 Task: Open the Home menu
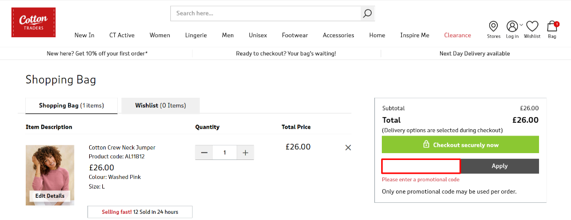point(377,35)
